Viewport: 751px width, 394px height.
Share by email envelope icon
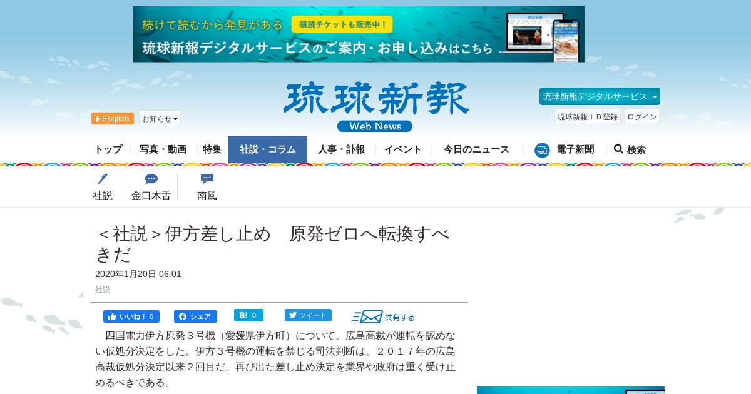click(367, 316)
